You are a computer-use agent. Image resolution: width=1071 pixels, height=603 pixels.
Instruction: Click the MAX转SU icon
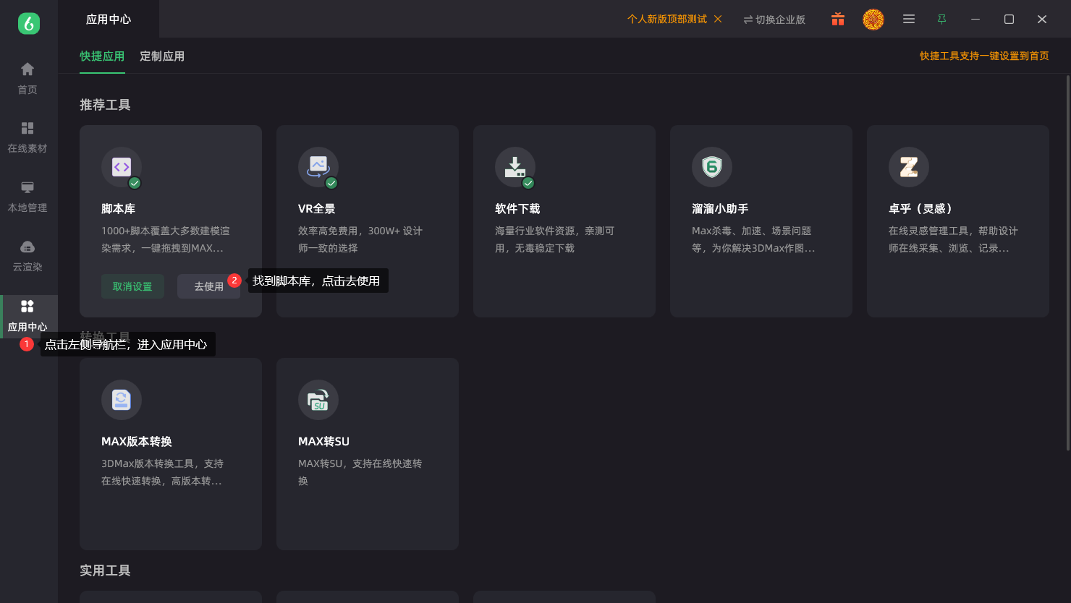318,400
